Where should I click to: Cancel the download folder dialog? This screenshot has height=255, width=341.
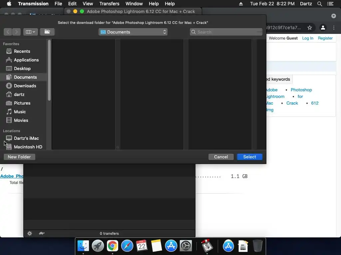click(221, 157)
